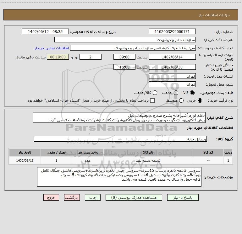
Task: Click the item code cell showing --
Action: [x=208, y=161]
